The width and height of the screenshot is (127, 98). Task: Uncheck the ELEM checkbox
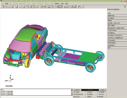click(74, 97)
